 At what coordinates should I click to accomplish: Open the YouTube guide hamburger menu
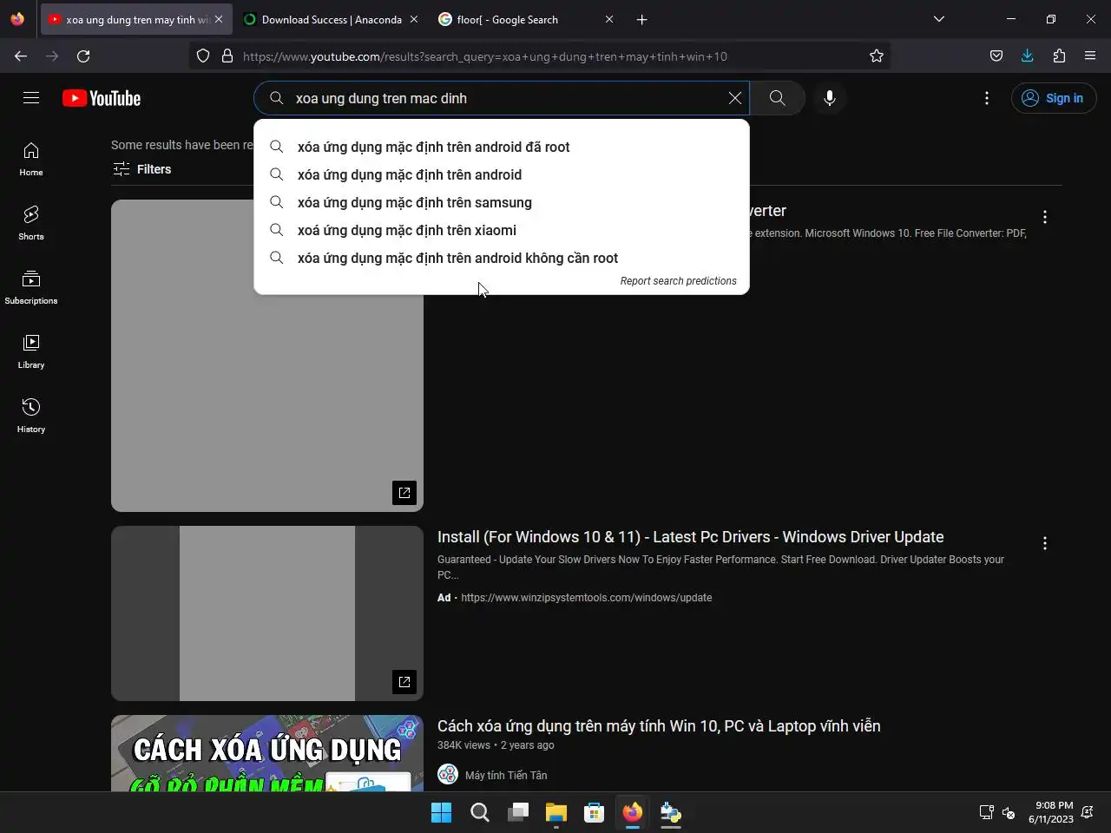click(31, 98)
